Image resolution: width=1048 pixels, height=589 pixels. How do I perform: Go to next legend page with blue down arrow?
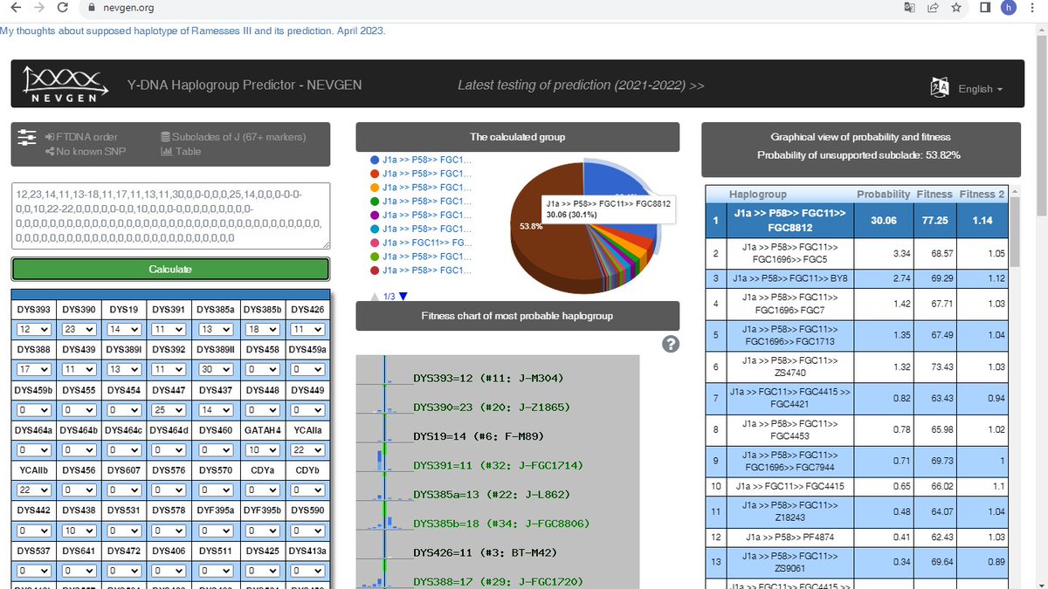click(403, 297)
